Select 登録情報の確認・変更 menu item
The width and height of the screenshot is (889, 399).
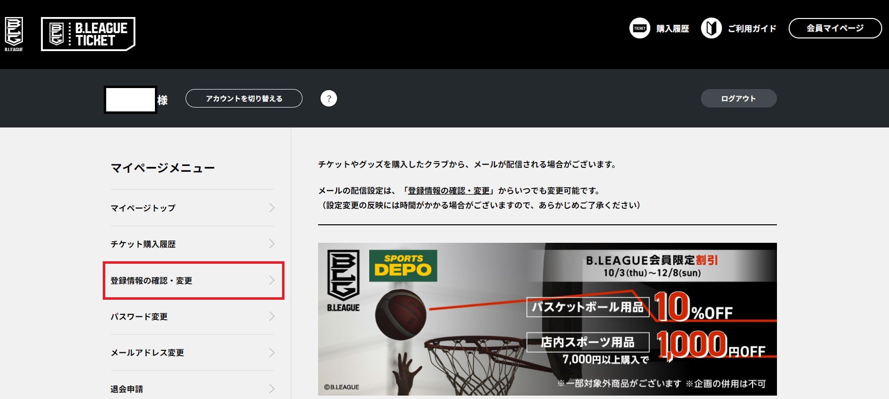(x=192, y=280)
